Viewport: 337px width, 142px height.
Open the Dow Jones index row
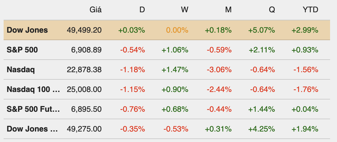pyautogui.click(x=27, y=30)
